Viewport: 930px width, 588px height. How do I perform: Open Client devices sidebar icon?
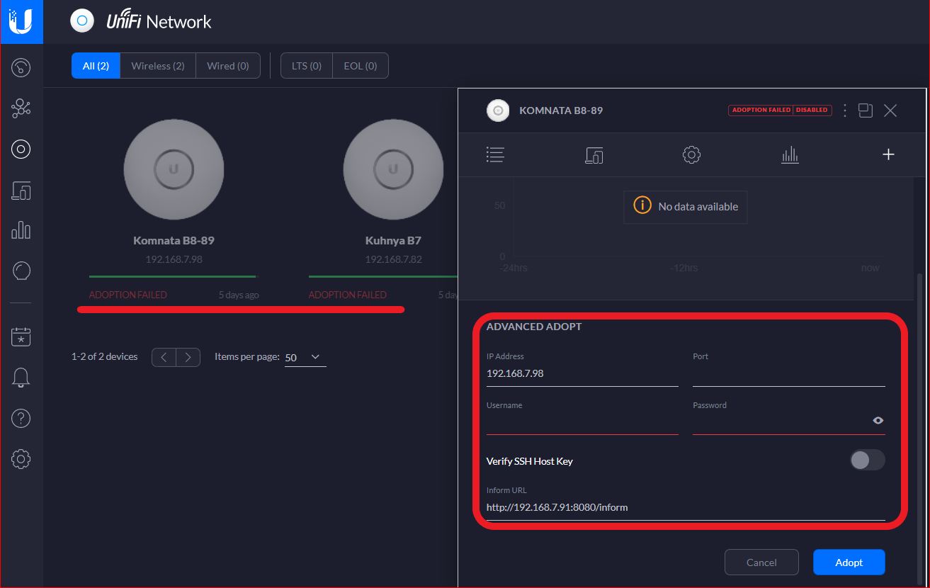click(x=21, y=190)
